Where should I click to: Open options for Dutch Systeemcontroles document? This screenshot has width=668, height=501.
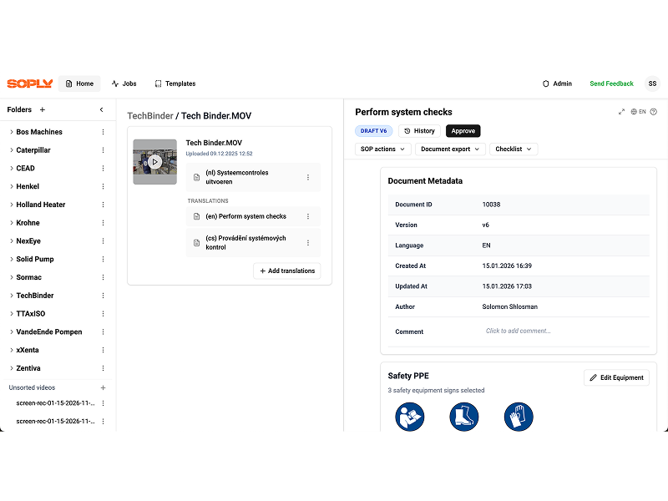click(308, 177)
